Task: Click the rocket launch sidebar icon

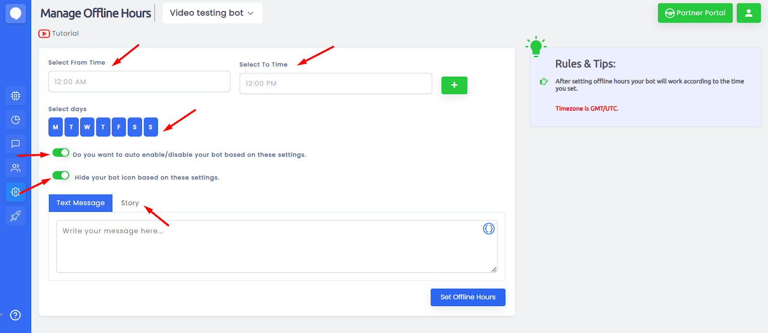Action: 15,216
